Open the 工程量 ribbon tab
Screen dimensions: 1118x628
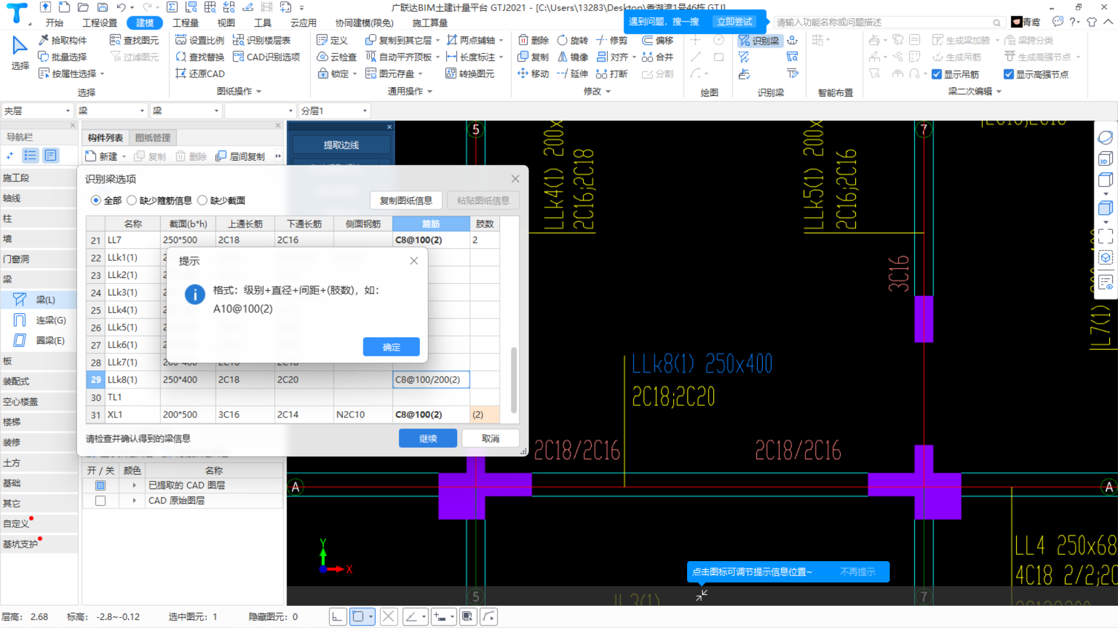[185, 23]
